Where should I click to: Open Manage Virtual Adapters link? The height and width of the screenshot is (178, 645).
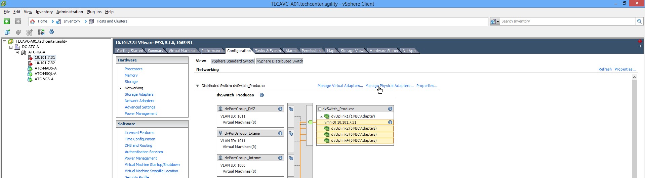pyautogui.click(x=340, y=86)
